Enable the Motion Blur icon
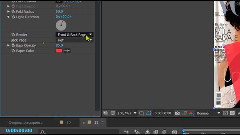The width and height of the screenshot is (240, 135). [164, 132]
